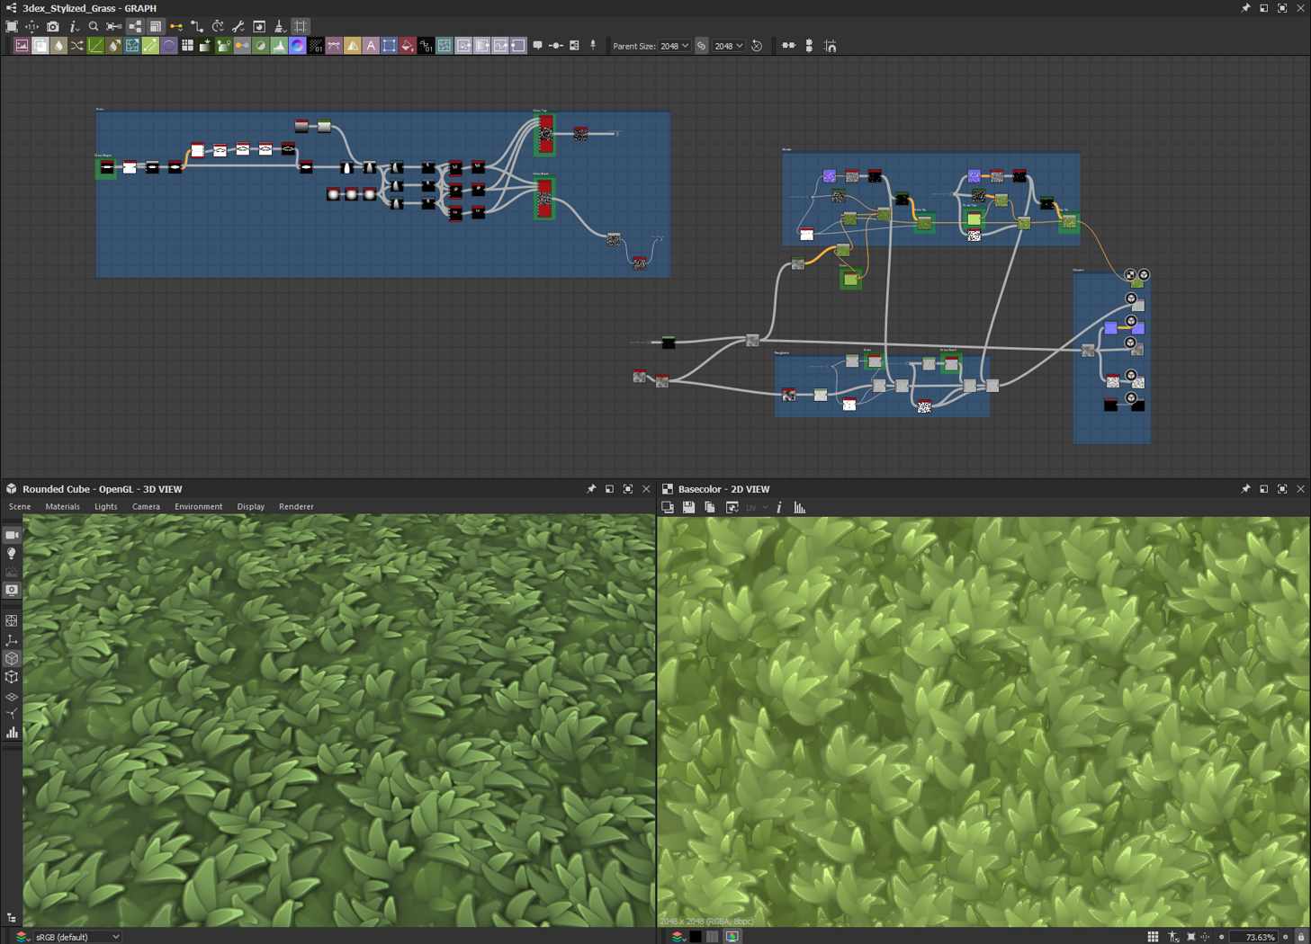1311x944 pixels.
Task: Open the info icon in the 2D view toolbar
Action: (779, 508)
